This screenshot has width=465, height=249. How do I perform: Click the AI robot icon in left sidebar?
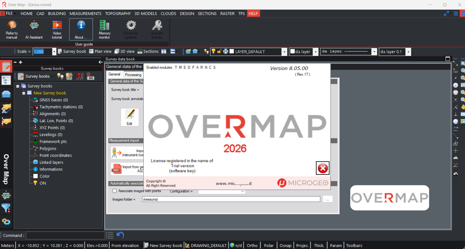(6, 195)
